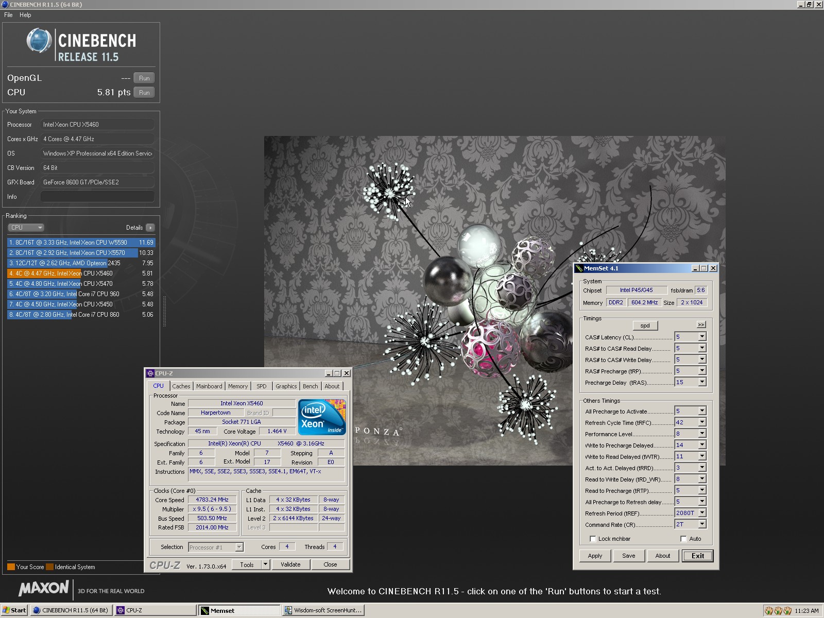Switch to Wisdom-soft ScreenHunter taskbar item
This screenshot has width=824, height=618.
323,610
